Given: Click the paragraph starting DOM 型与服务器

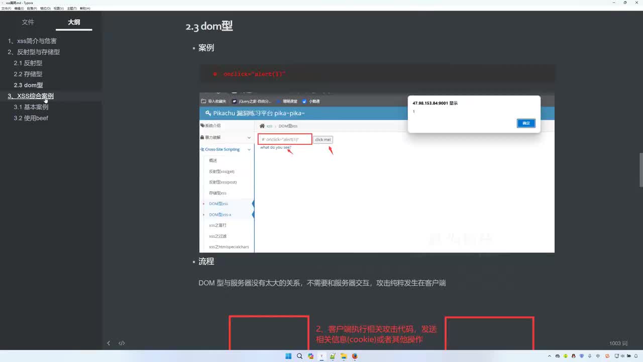Looking at the screenshot, I should click(322, 283).
